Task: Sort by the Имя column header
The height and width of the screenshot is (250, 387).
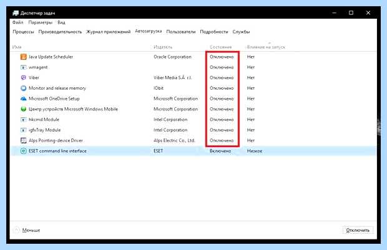Action: (17, 47)
